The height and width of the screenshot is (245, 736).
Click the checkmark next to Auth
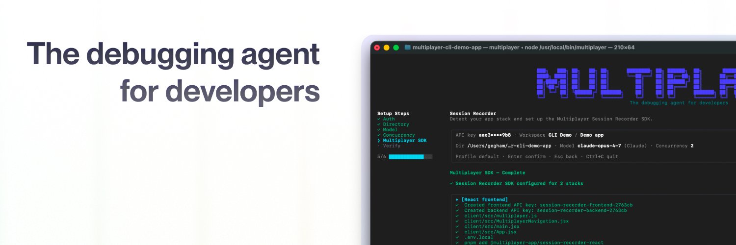(x=379, y=119)
